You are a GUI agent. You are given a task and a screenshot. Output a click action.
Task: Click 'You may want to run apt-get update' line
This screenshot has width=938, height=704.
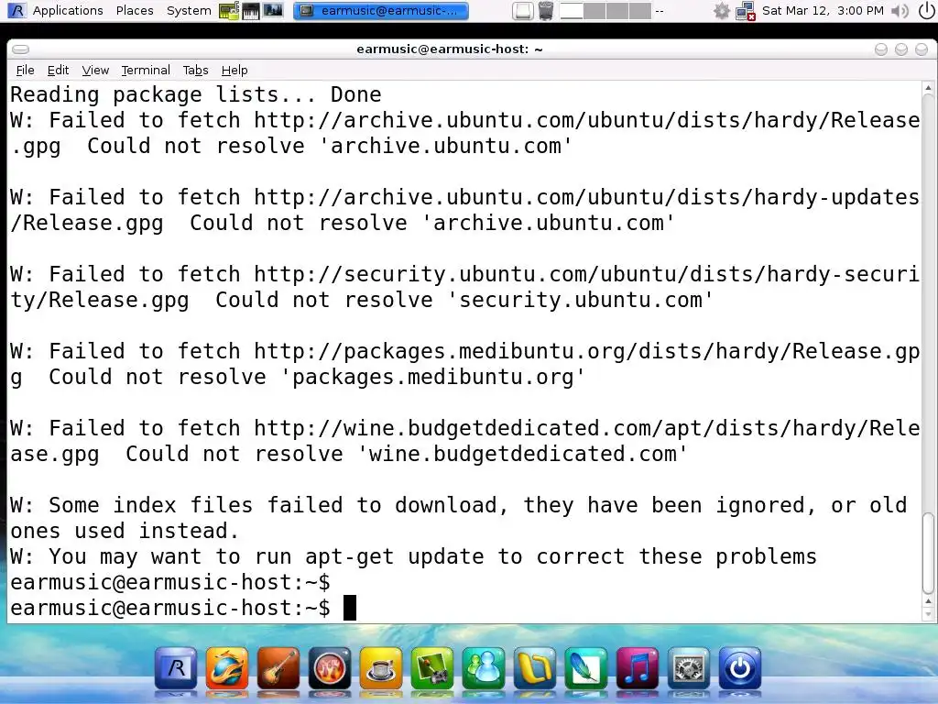[413, 556]
